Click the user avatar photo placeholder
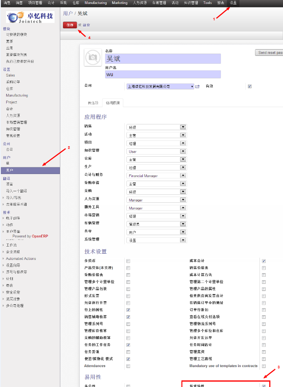Screen dimensions: 283x387 93,57
